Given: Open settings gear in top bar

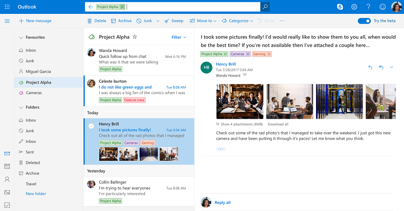Looking at the screenshot, I should tap(354, 7).
